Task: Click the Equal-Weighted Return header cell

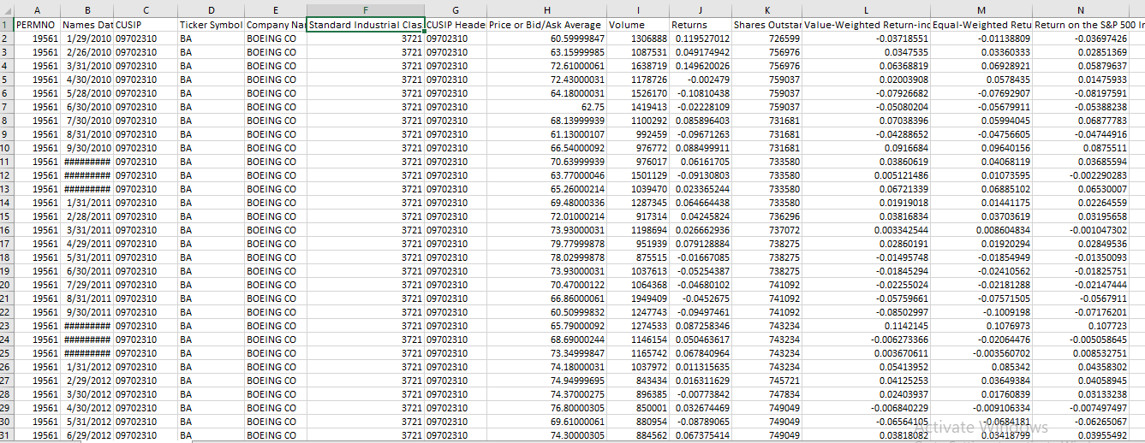Action: 981,25
